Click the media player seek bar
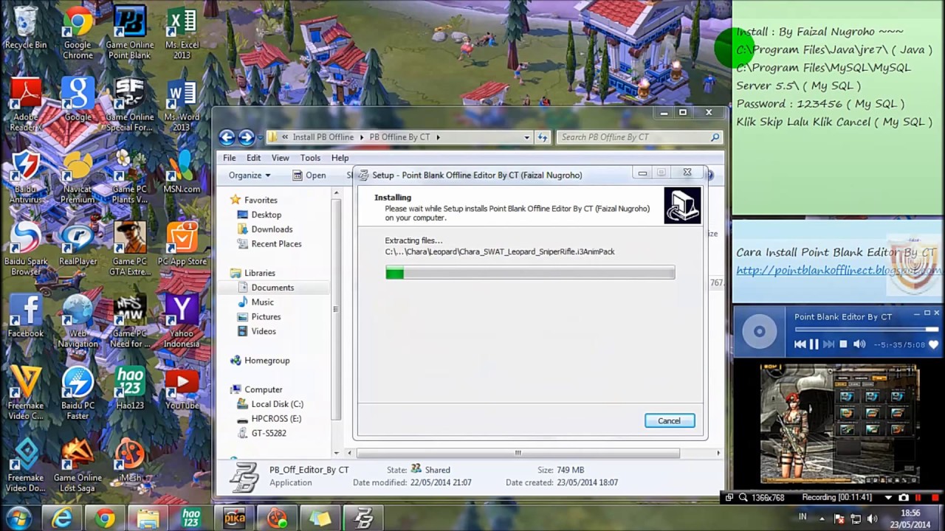The image size is (945, 531). pyautogui.click(x=867, y=329)
